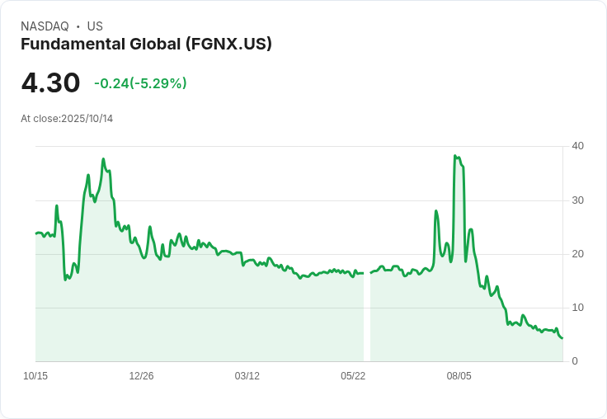Click the 40 label on price axis

577,146
